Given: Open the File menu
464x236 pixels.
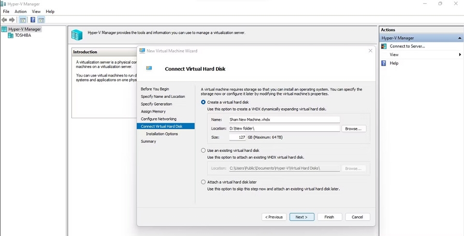Looking at the screenshot, I should coord(6,12).
